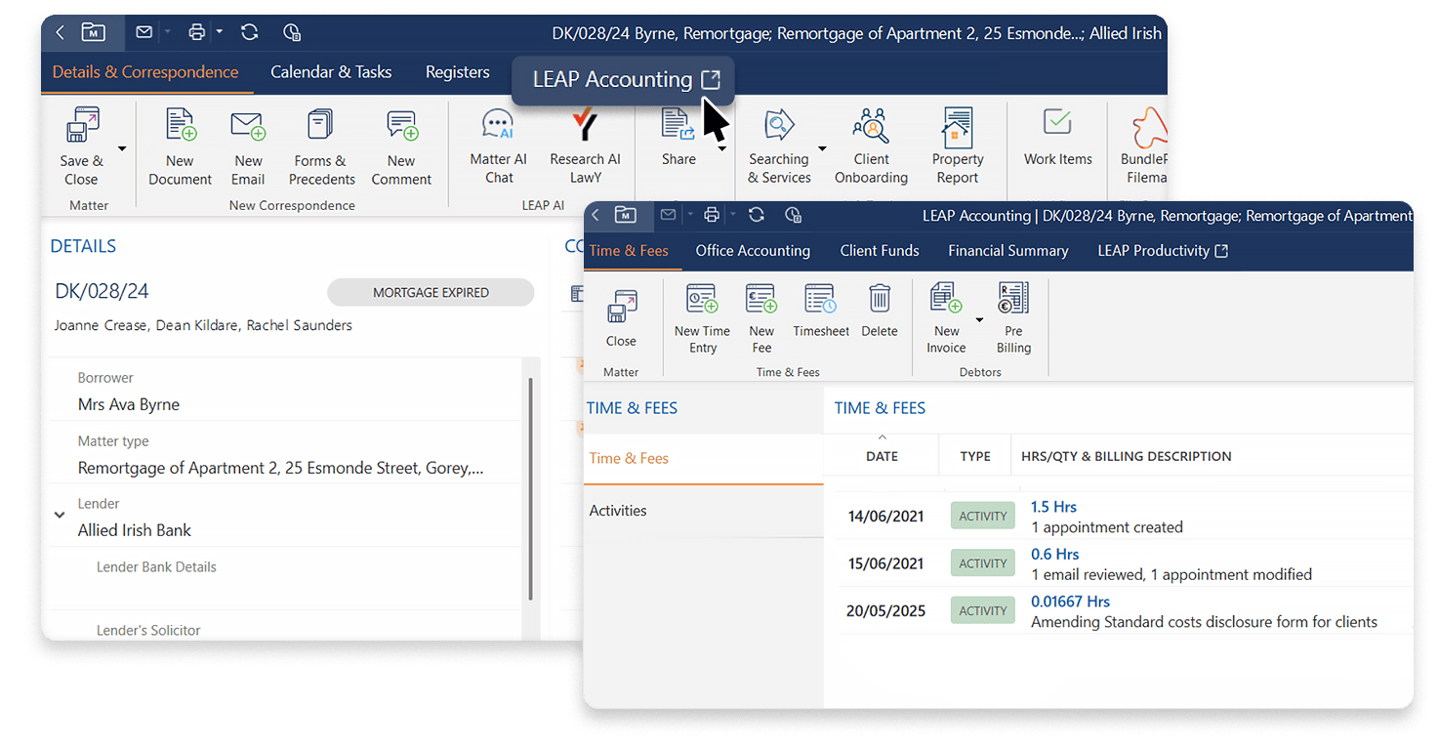Open Pre Billing
The image size is (1438, 749).
click(x=1013, y=318)
